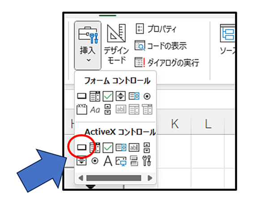
Task: Run ダイアログの実行 command
Action: coord(167,62)
